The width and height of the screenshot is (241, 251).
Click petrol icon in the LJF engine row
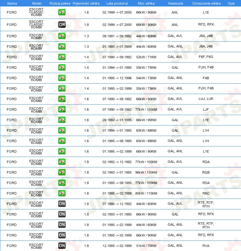pos(62,109)
